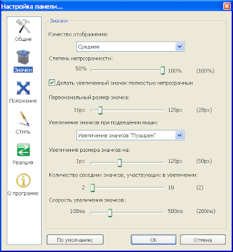Expand the icon magnification effect dropdown arrow
233x252 pixels.
point(179,135)
